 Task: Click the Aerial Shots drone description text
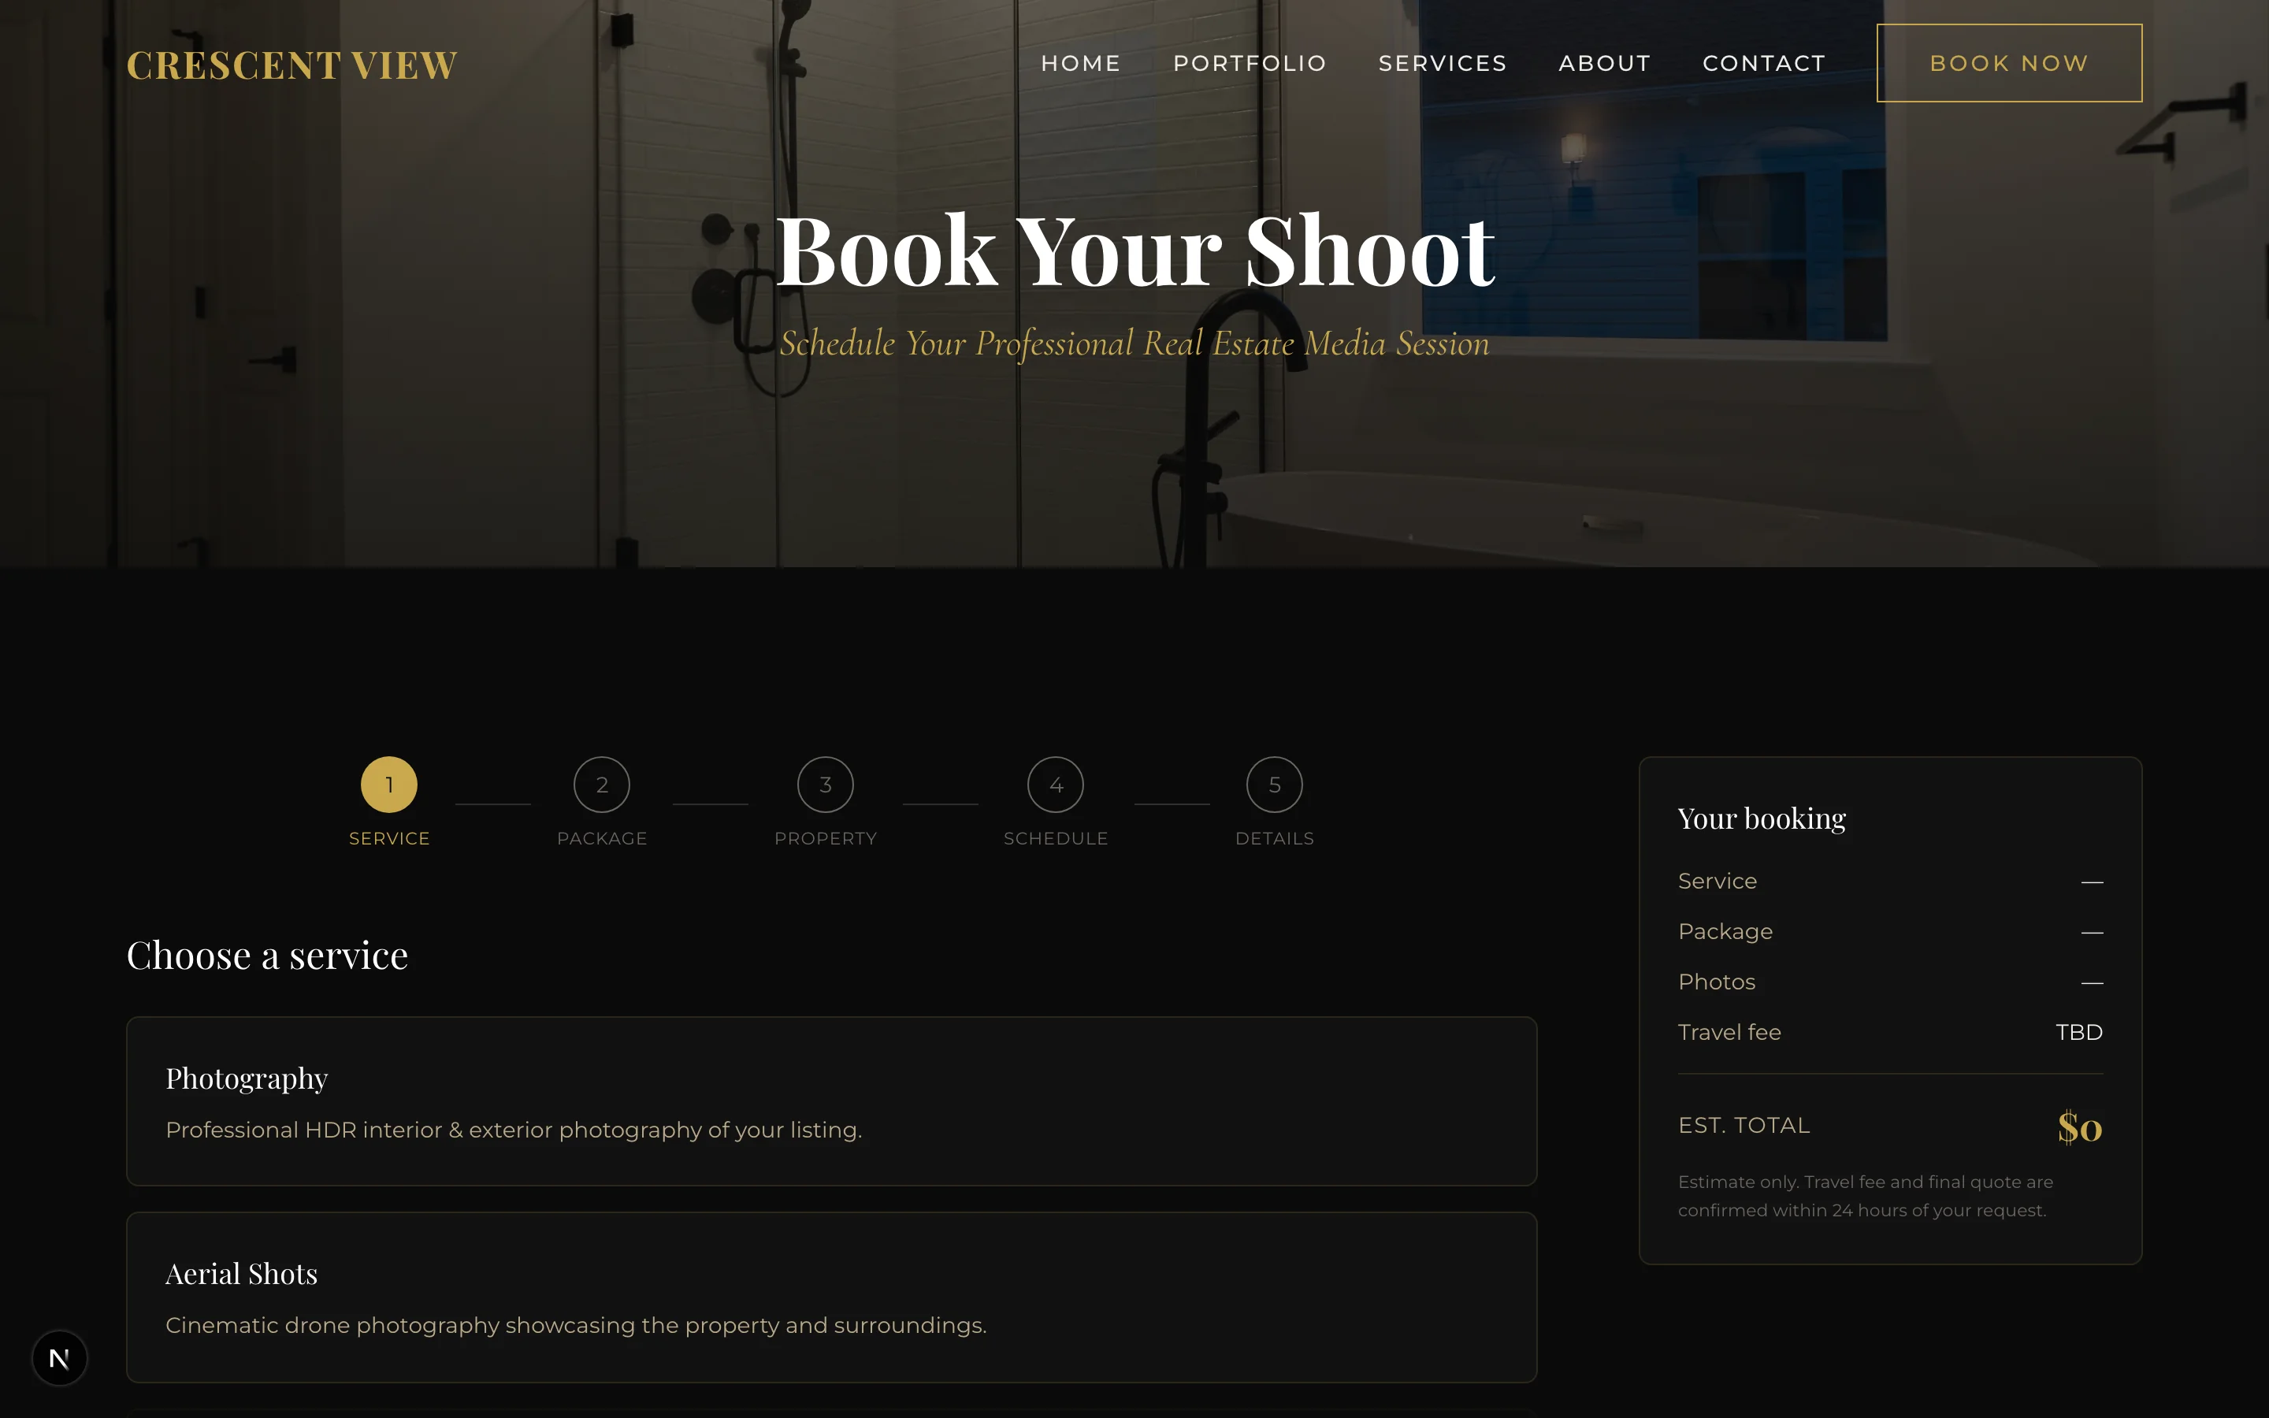[576, 1325]
